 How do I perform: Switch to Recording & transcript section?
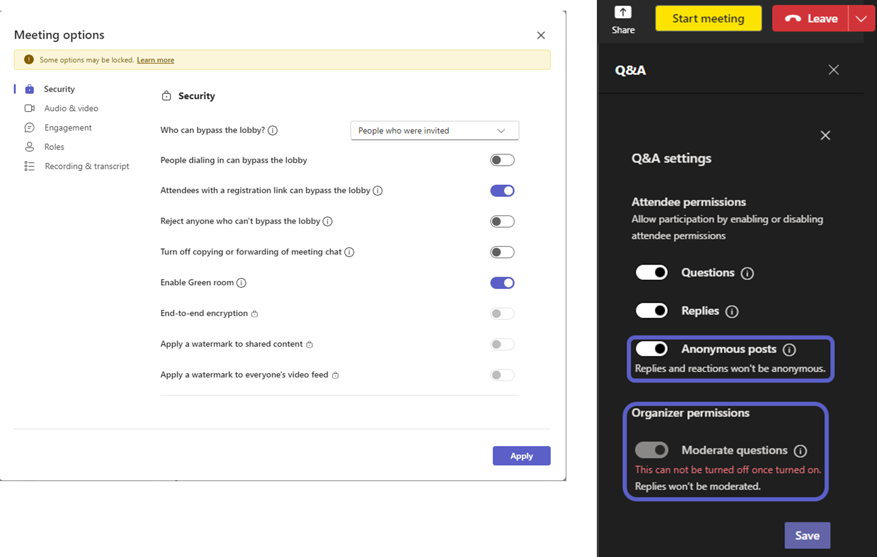pyautogui.click(x=87, y=166)
